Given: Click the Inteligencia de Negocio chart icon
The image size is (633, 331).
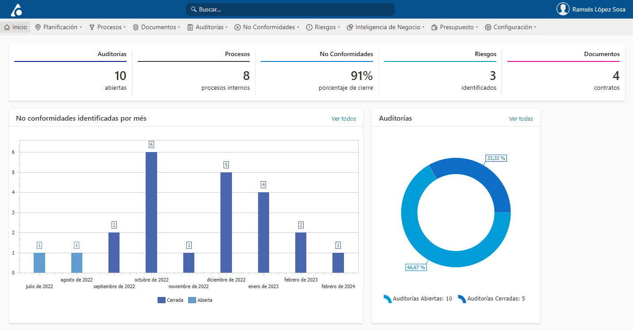Looking at the screenshot, I should tap(350, 27).
